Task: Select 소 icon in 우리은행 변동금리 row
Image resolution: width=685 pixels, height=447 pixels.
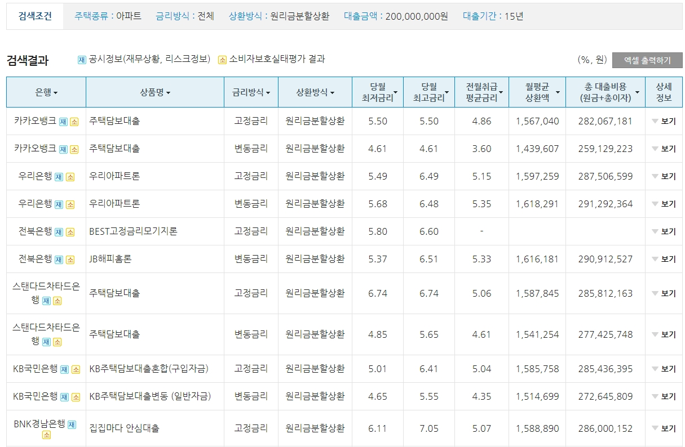Action: click(x=70, y=204)
